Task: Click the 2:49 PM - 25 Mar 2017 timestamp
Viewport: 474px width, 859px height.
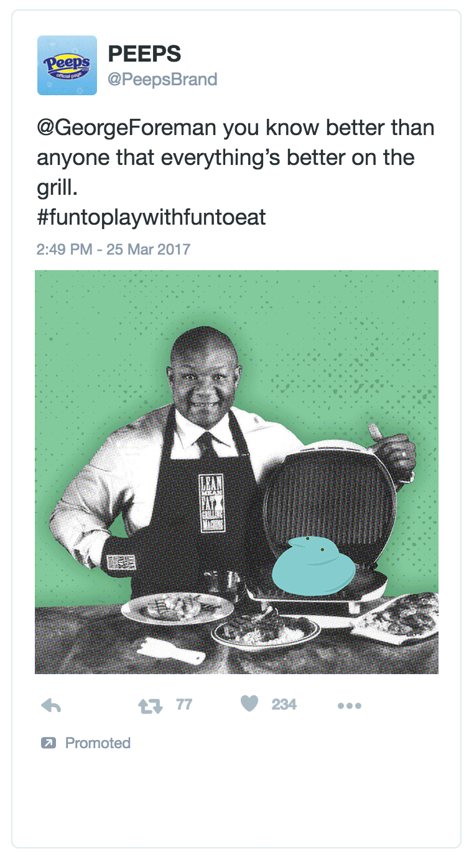Action: pos(113,250)
